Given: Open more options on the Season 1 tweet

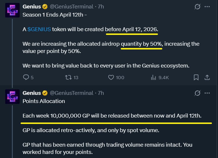Looking at the screenshot, I should click(x=207, y=6).
